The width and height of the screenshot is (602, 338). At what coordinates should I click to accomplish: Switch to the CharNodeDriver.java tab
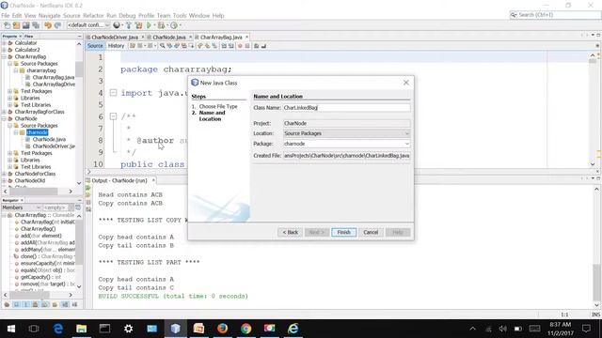coord(114,38)
